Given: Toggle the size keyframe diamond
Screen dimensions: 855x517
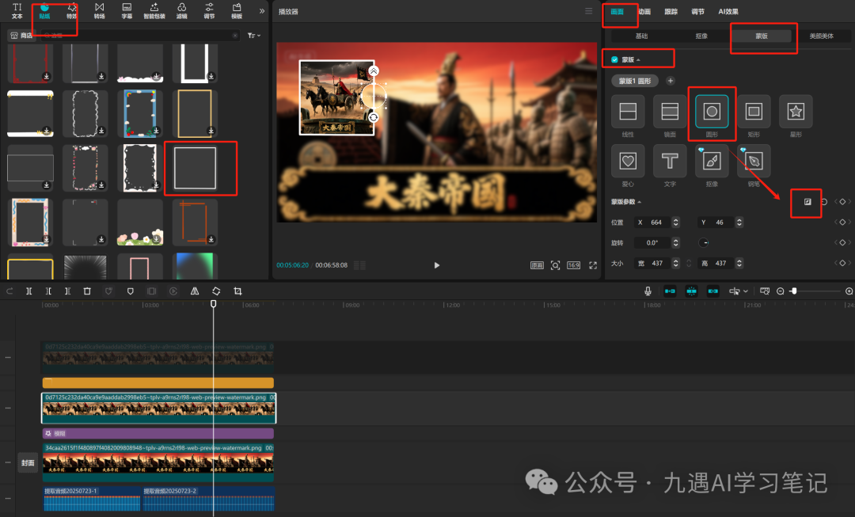Looking at the screenshot, I should (x=842, y=263).
